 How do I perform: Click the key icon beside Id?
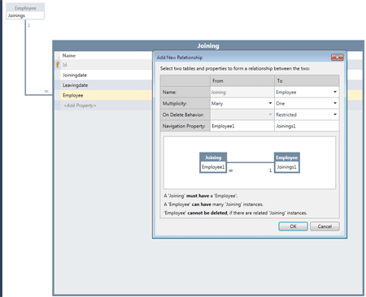coord(57,65)
